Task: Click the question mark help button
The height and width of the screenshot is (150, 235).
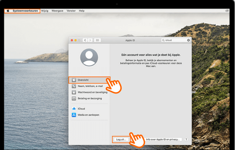Action: [x=186, y=139]
